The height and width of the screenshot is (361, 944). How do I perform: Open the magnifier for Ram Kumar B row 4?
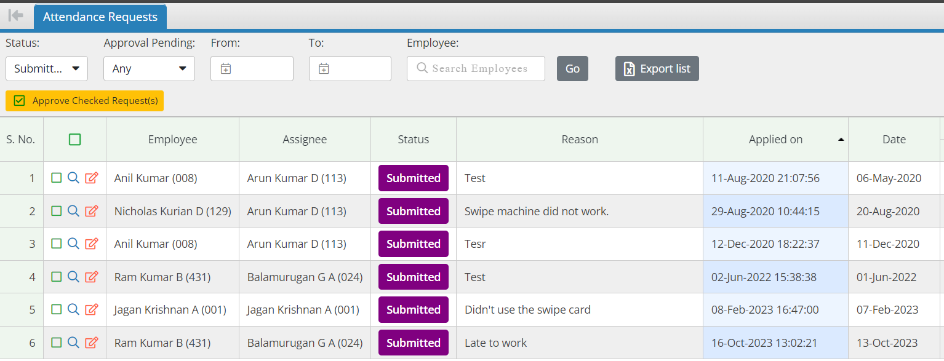[x=73, y=277]
